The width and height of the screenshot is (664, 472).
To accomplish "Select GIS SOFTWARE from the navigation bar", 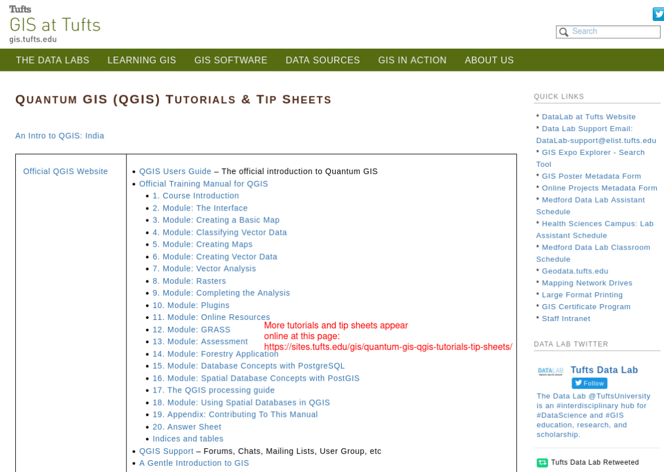I will click(x=231, y=60).
